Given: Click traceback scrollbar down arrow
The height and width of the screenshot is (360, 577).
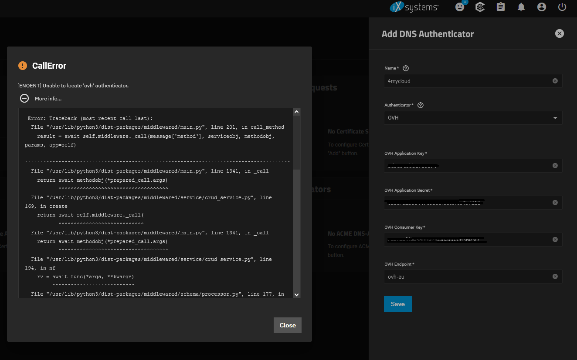Looking at the screenshot, I should (x=297, y=294).
